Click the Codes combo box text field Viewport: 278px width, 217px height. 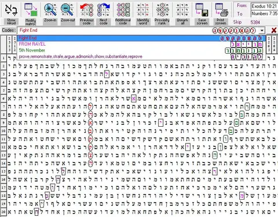(138, 31)
